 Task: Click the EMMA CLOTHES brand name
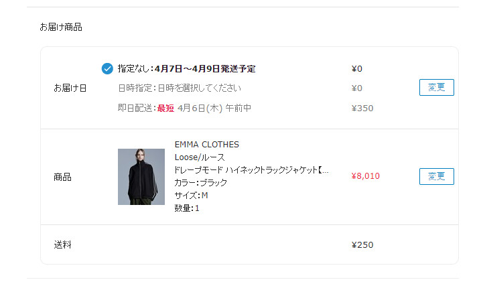click(x=207, y=145)
